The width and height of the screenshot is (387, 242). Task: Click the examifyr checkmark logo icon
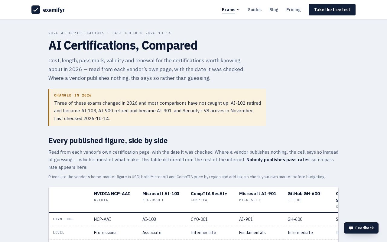(x=36, y=10)
